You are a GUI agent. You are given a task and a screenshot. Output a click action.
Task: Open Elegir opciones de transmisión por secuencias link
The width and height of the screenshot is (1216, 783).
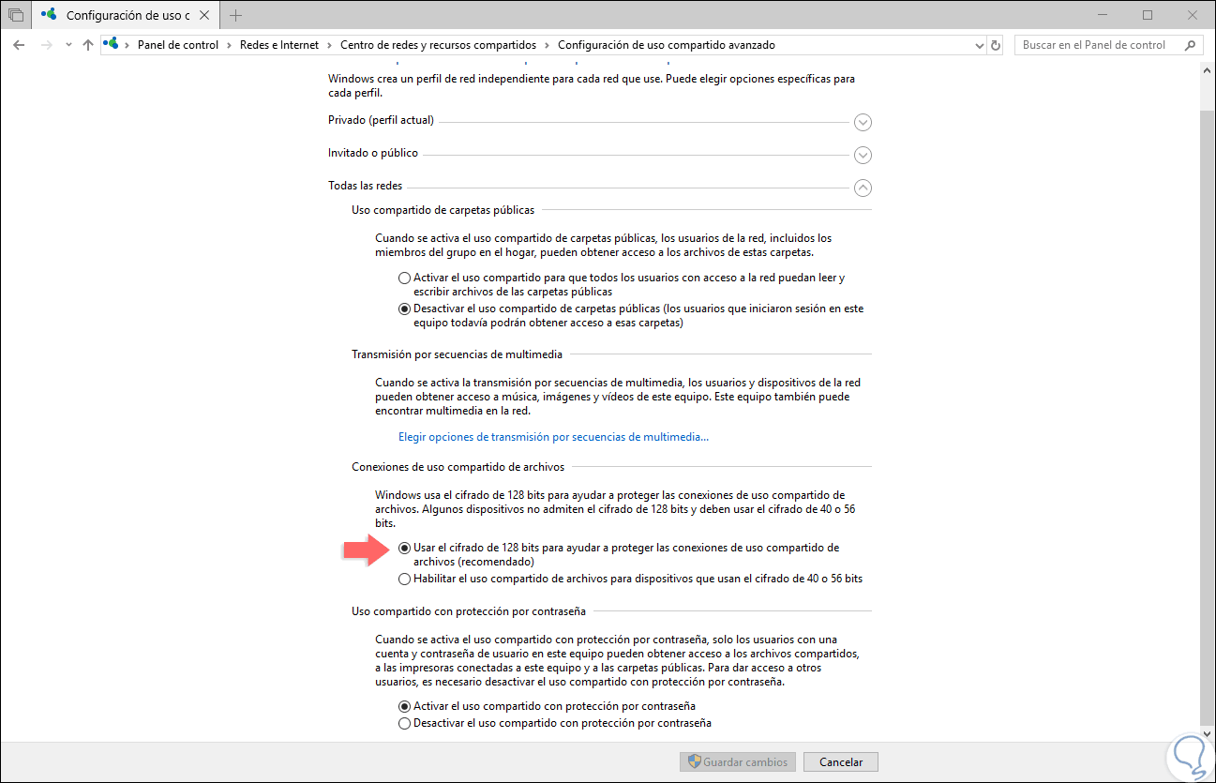[x=553, y=437]
